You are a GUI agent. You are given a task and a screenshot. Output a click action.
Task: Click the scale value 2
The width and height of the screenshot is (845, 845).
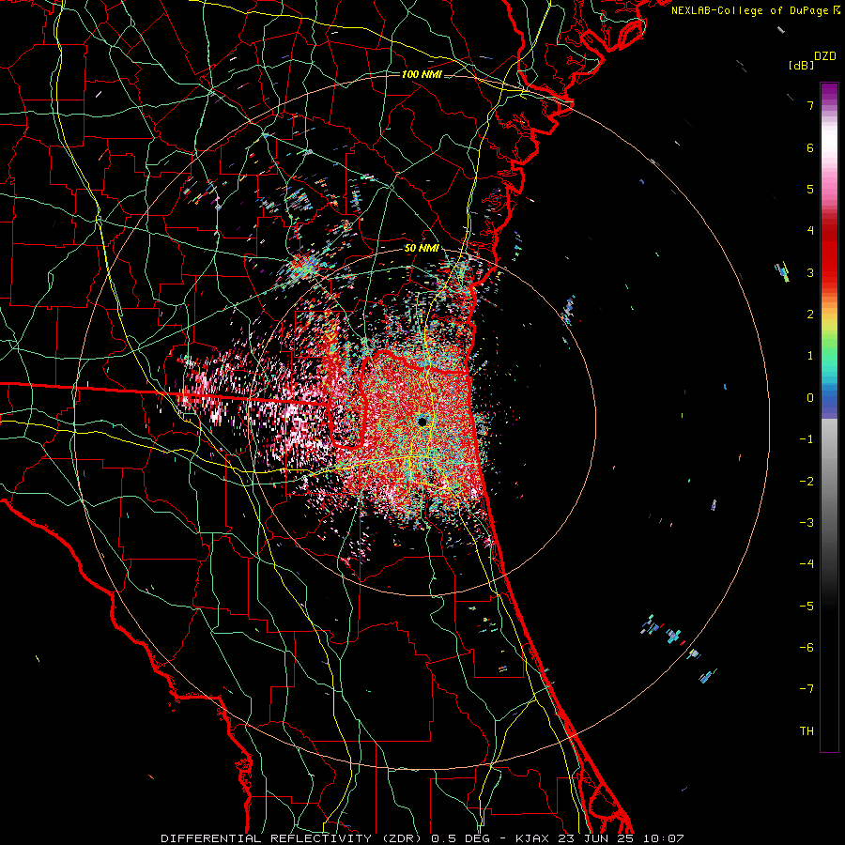tap(810, 315)
